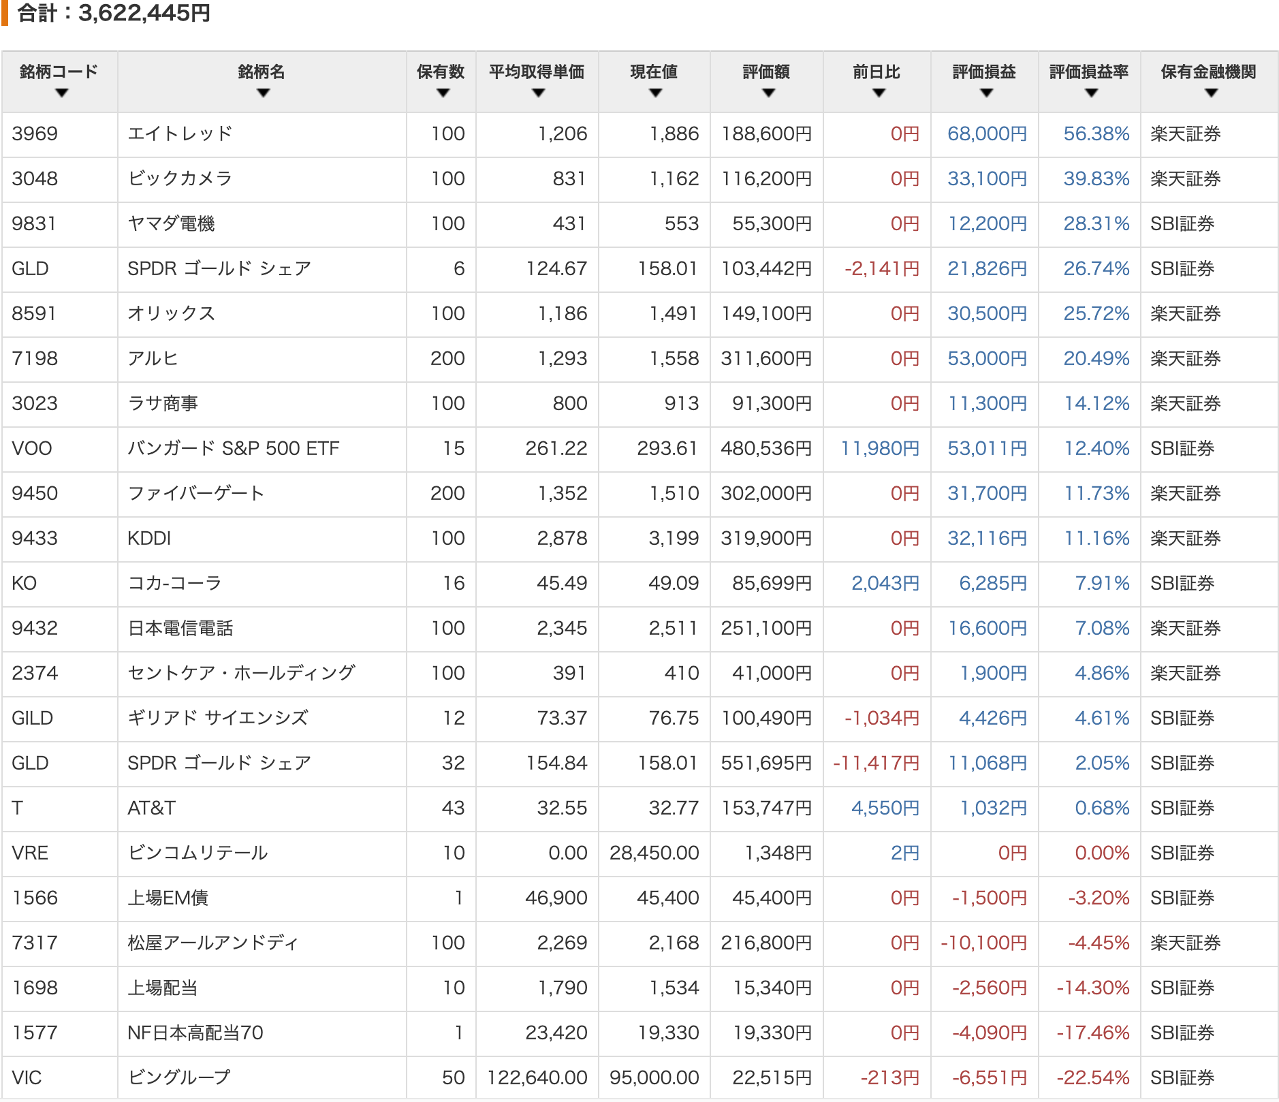Click 122,640.00 average cost of VIC

pyautogui.click(x=537, y=1077)
